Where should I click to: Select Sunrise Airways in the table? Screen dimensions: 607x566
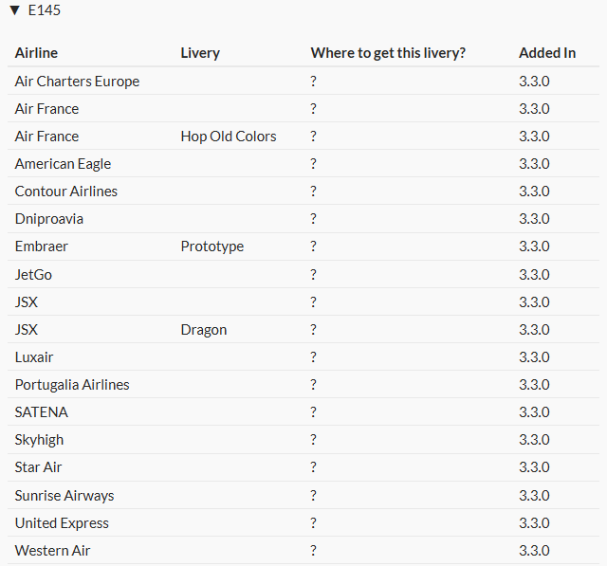tap(64, 496)
